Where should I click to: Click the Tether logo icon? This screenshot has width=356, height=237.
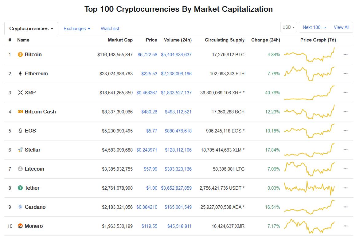(x=20, y=188)
